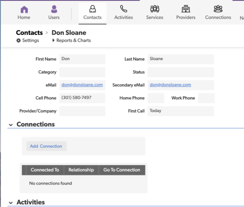
Task: Collapse the Connections section chevron
Action: (11, 125)
